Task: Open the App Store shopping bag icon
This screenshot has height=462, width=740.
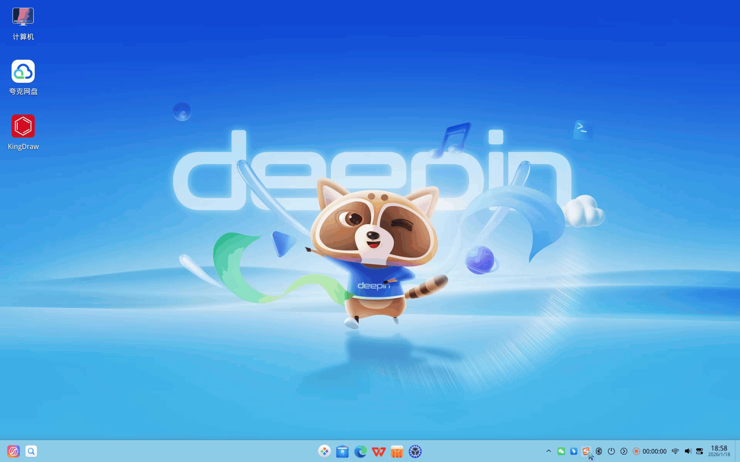Action: (x=397, y=451)
